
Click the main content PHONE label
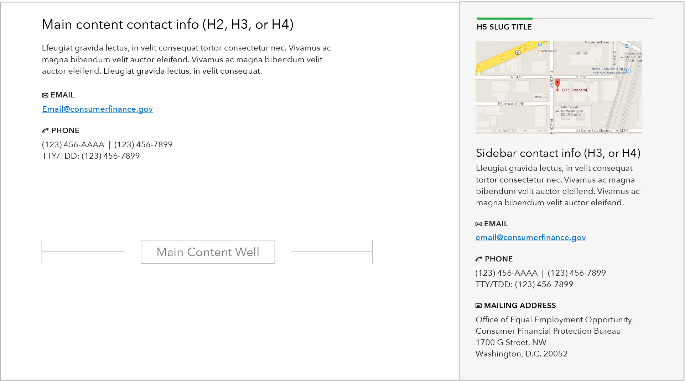click(x=65, y=131)
